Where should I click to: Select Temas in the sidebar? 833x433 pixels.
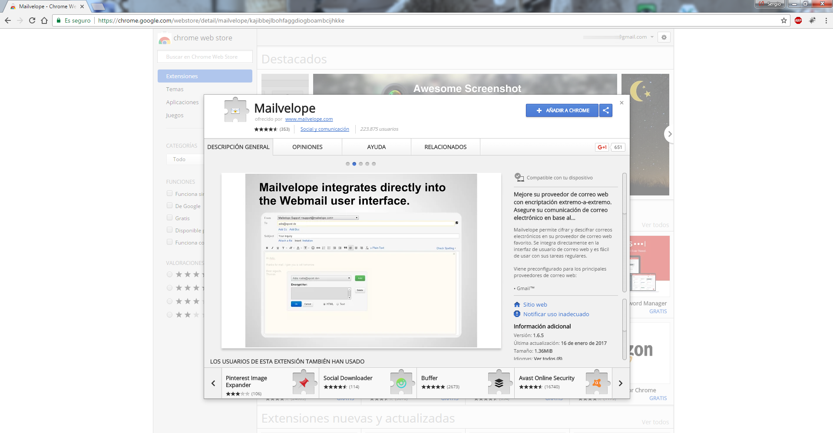pos(175,89)
